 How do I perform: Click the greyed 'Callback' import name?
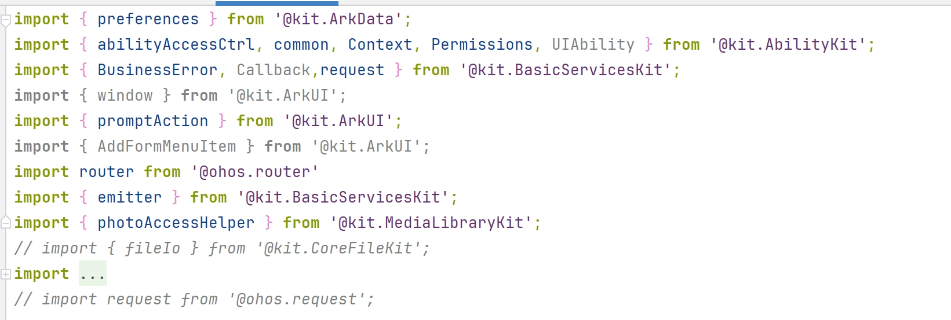(x=274, y=70)
